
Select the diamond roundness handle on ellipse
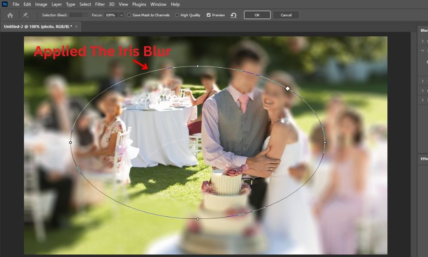click(288, 89)
